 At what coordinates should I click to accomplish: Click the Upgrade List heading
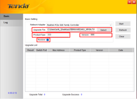tap(31, 45)
